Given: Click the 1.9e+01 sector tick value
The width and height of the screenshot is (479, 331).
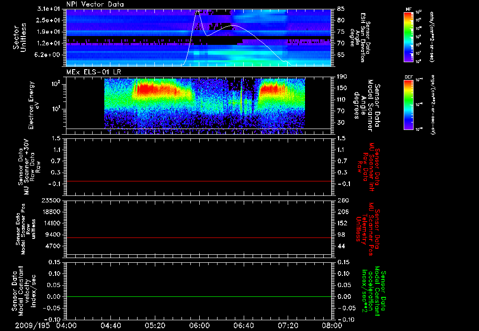Looking at the screenshot, I should [49, 32].
